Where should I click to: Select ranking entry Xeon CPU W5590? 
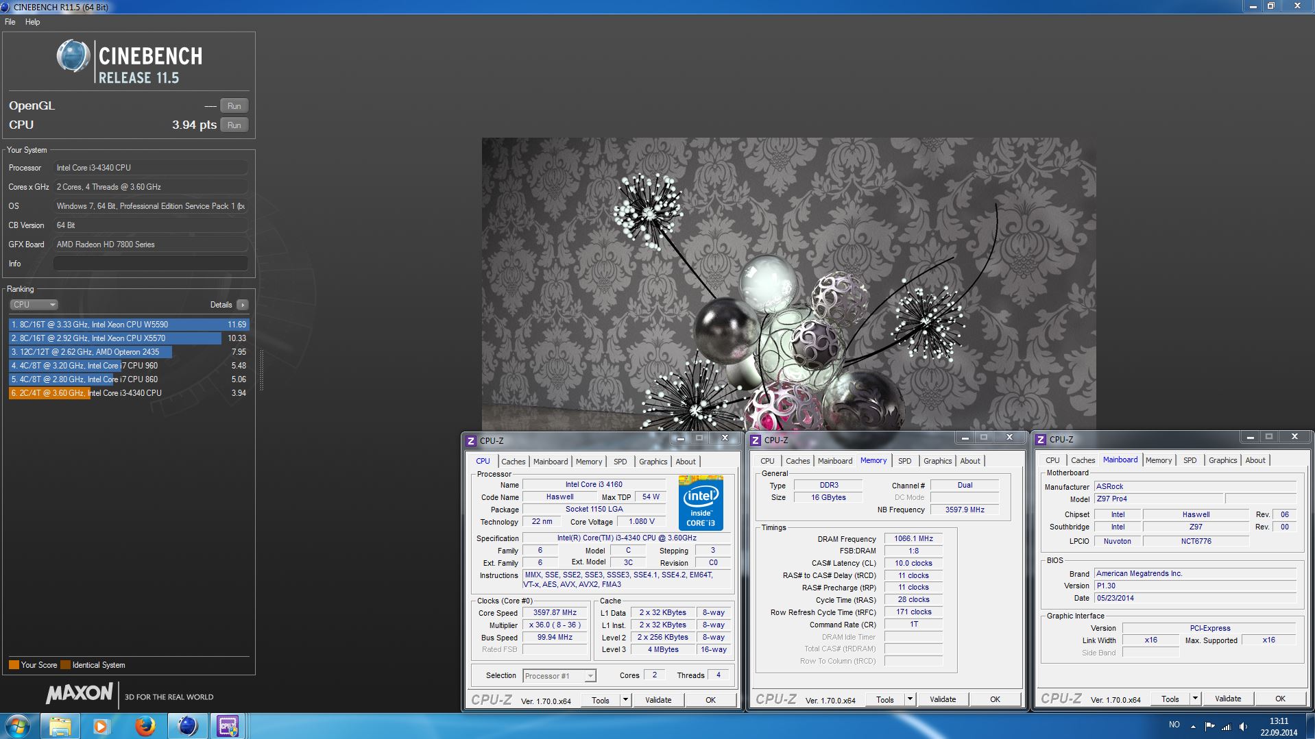click(129, 325)
